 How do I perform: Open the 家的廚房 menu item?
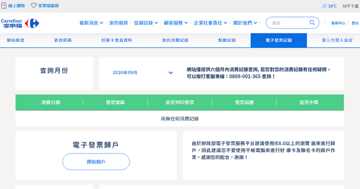coord(118,23)
